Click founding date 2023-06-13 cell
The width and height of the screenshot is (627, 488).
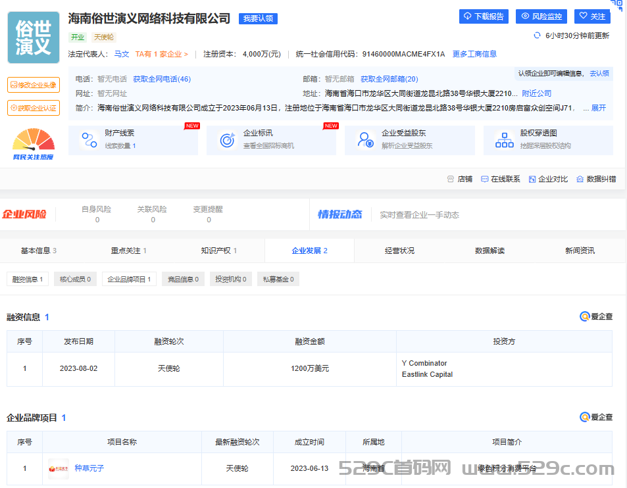[x=309, y=468]
